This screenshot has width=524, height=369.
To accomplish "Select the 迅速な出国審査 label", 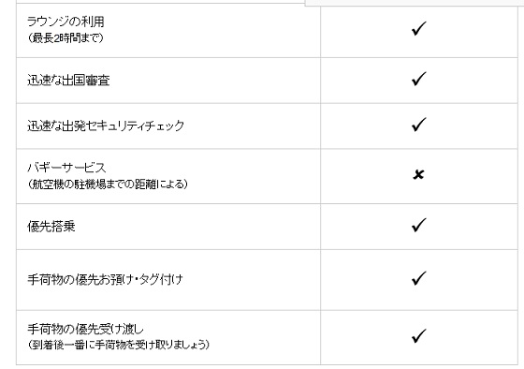I will pyautogui.click(x=68, y=81).
